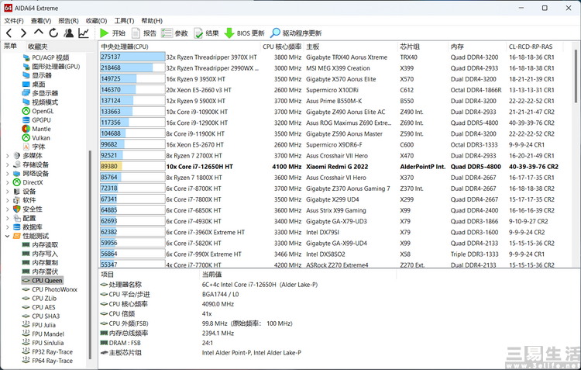Select FPU Julia benchmark
This screenshot has height=370, width=581.
pos(39,325)
